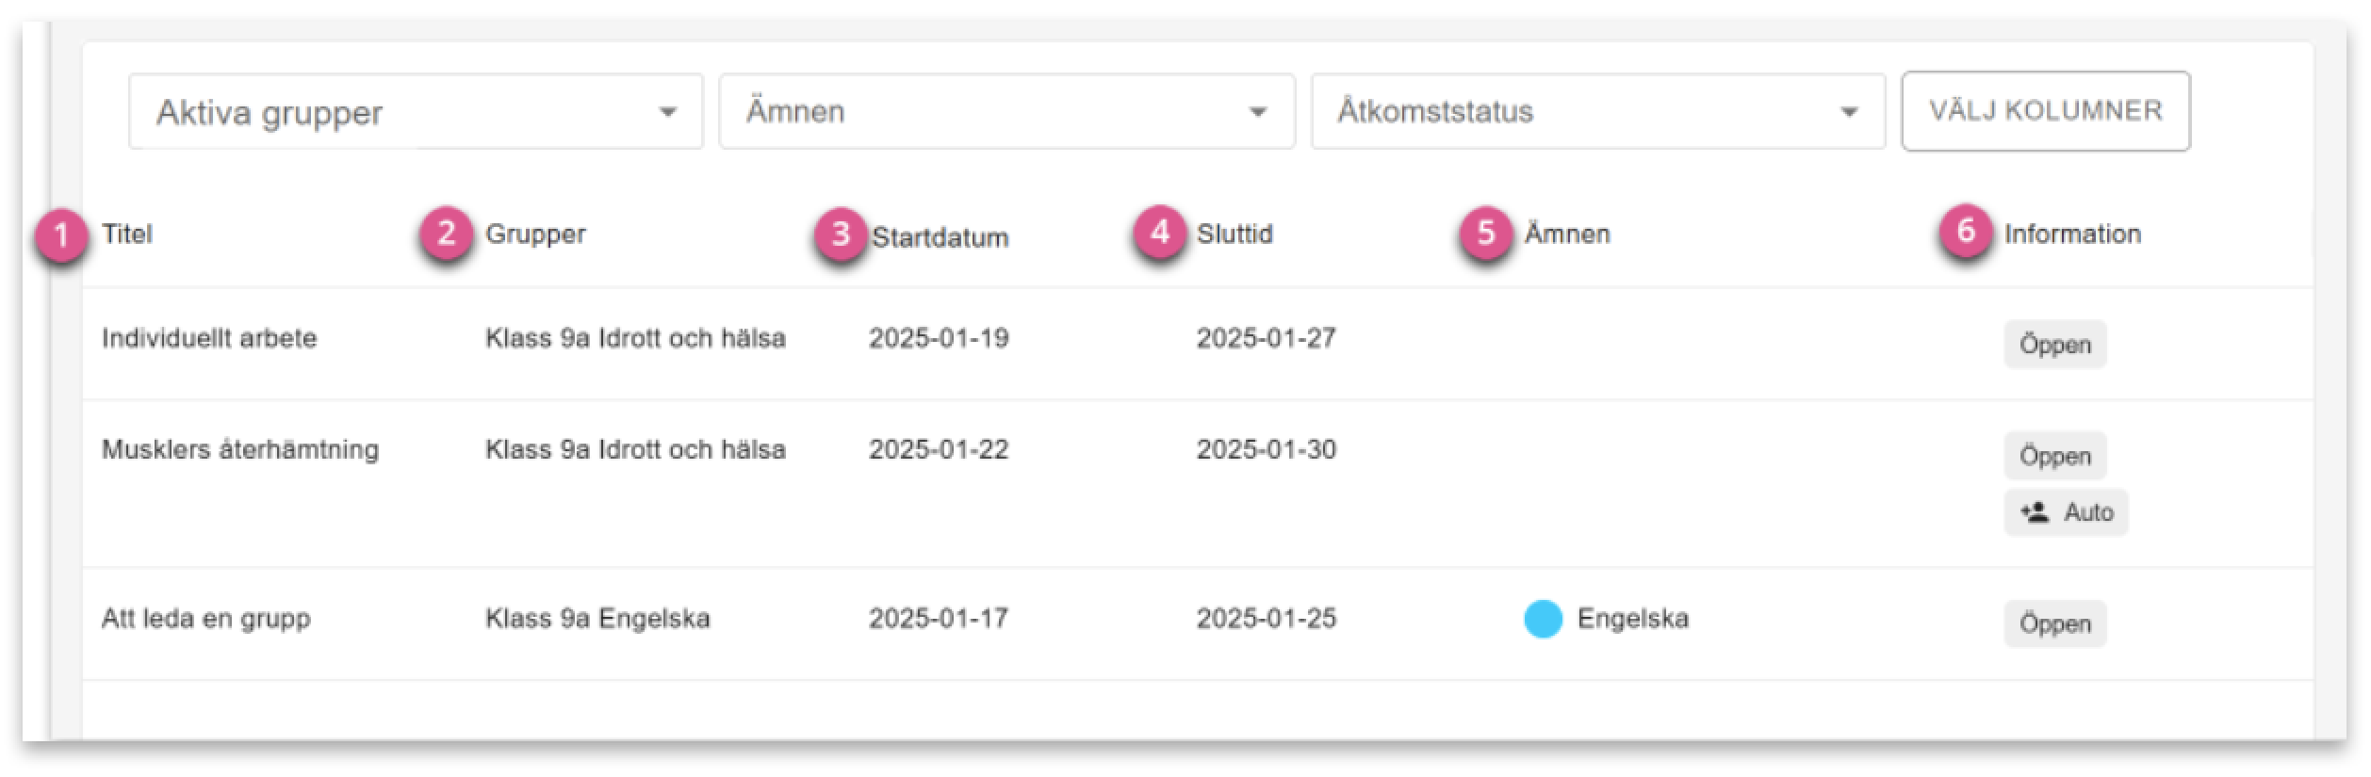The image size is (2371, 777).
Task: Click the pink number 4 marker beside Sluttid
Action: pyautogui.click(x=1160, y=232)
